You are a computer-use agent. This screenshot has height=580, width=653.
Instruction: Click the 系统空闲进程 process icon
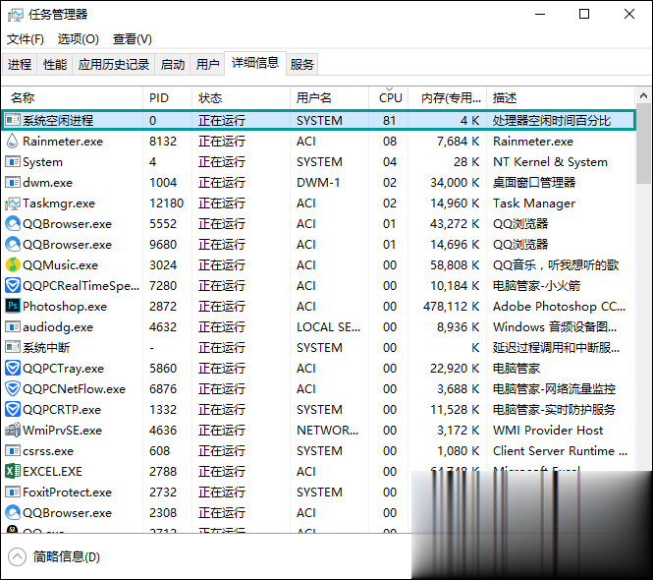pyautogui.click(x=13, y=120)
